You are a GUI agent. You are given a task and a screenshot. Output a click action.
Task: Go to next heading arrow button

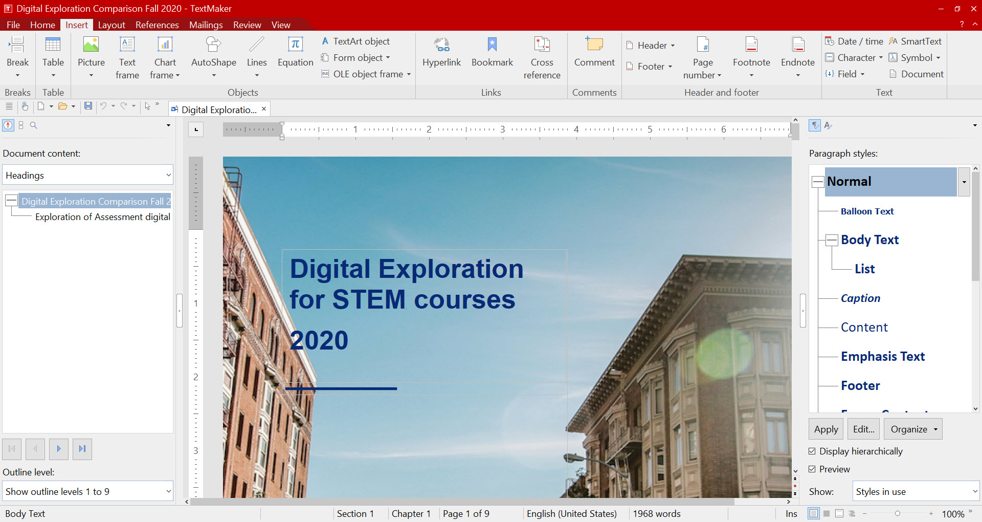click(59, 449)
